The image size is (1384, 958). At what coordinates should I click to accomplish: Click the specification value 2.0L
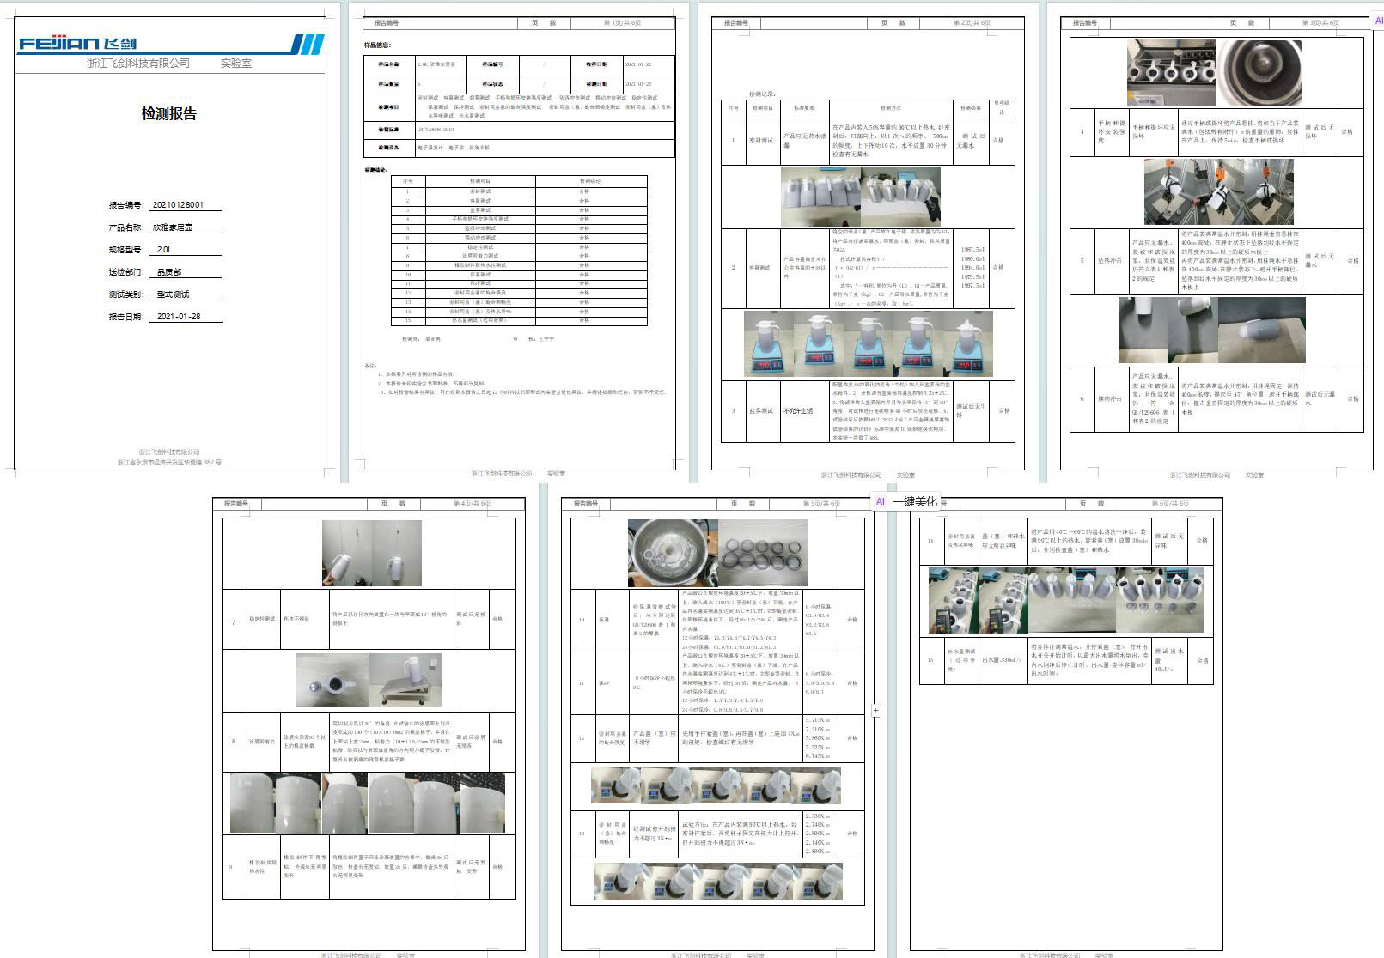(x=164, y=250)
